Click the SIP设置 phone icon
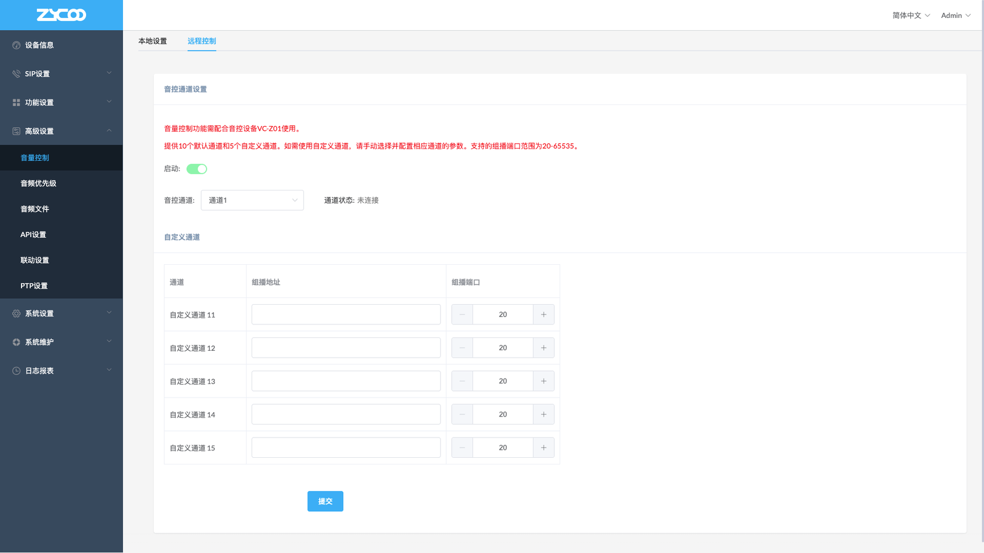 [x=17, y=74]
